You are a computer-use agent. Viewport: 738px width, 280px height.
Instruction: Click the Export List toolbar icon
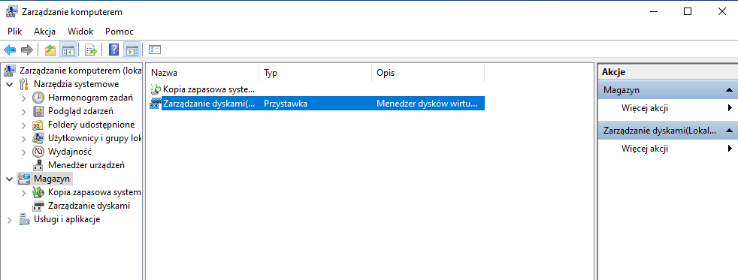tap(90, 50)
